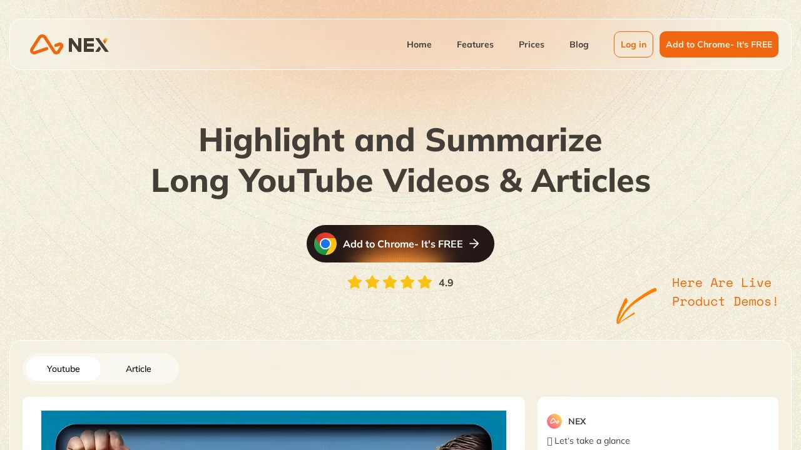Click the video thumbnail preview
801x450 pixels.
pyautogui.click(x=273, y=430)
